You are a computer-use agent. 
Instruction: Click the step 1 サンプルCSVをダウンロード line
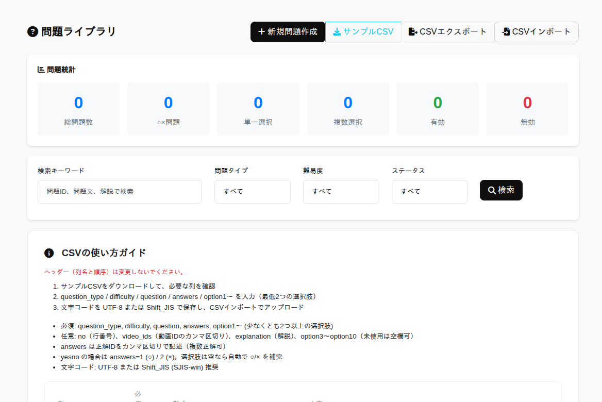(138, 286)
